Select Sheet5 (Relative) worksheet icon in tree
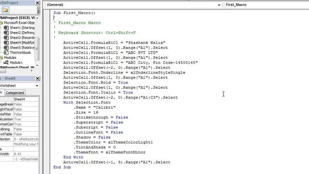Viewport: 309px width, 174px height. tap(6, 47)
